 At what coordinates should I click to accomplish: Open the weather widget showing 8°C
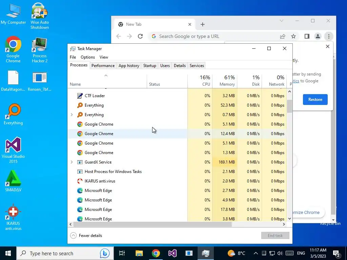[x=237, y=253]
